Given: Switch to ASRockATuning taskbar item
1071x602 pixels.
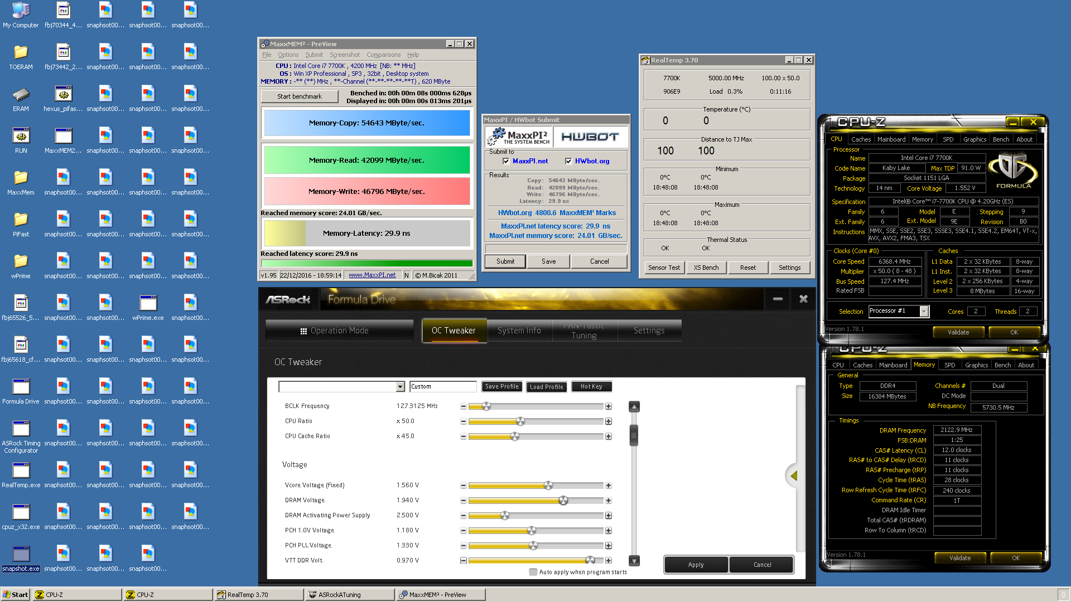Looking at the screenshot, I should [349, 595].
